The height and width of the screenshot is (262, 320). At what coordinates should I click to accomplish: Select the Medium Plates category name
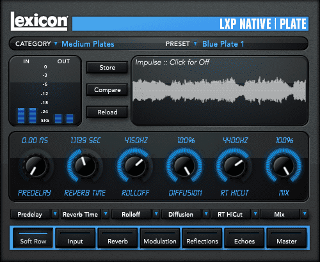click(88, 44)
